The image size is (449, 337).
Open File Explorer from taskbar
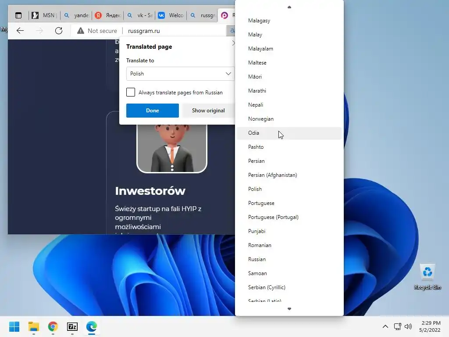pos(33,326)
